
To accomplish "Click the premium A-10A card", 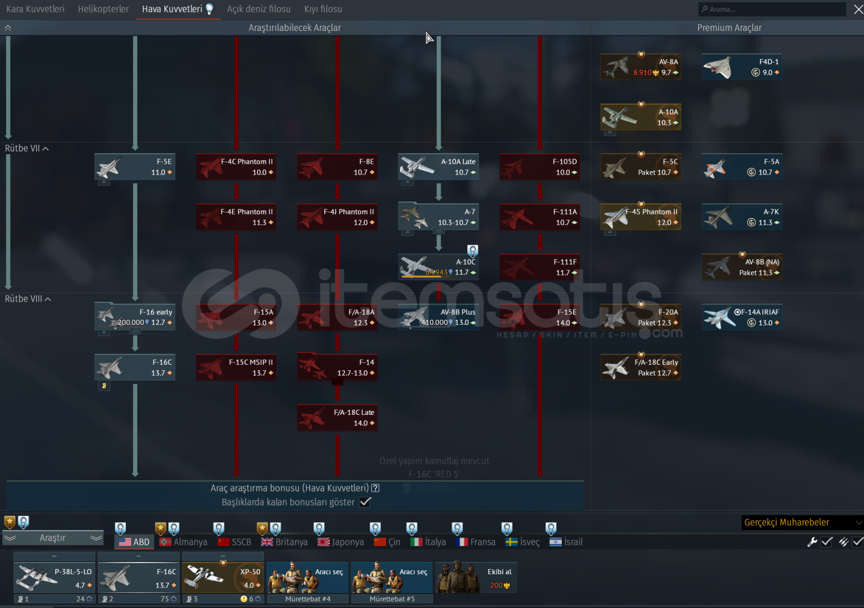I will [x=641, y=118].
